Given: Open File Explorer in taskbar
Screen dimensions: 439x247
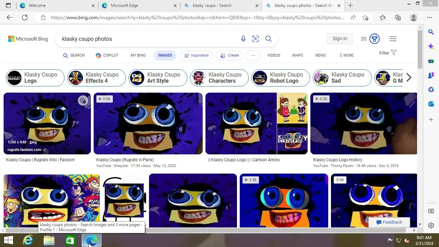Looking at the screenshot, I should click(x=49, y=240).
